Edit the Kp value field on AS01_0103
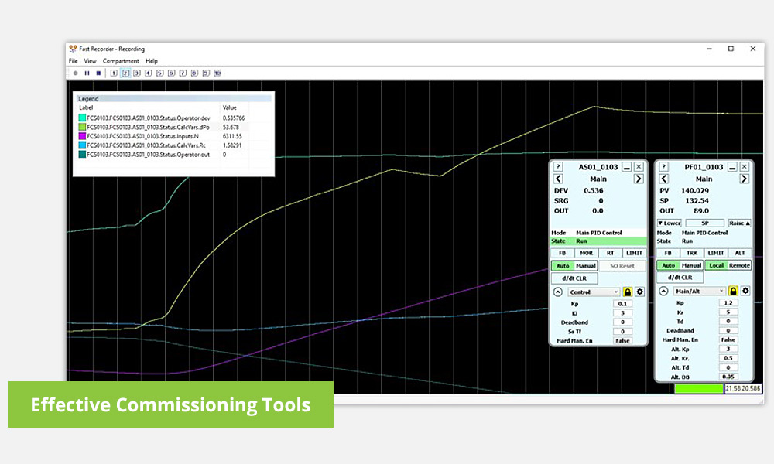The width and height of the screenshot is (774, 464). pos(622,304)
